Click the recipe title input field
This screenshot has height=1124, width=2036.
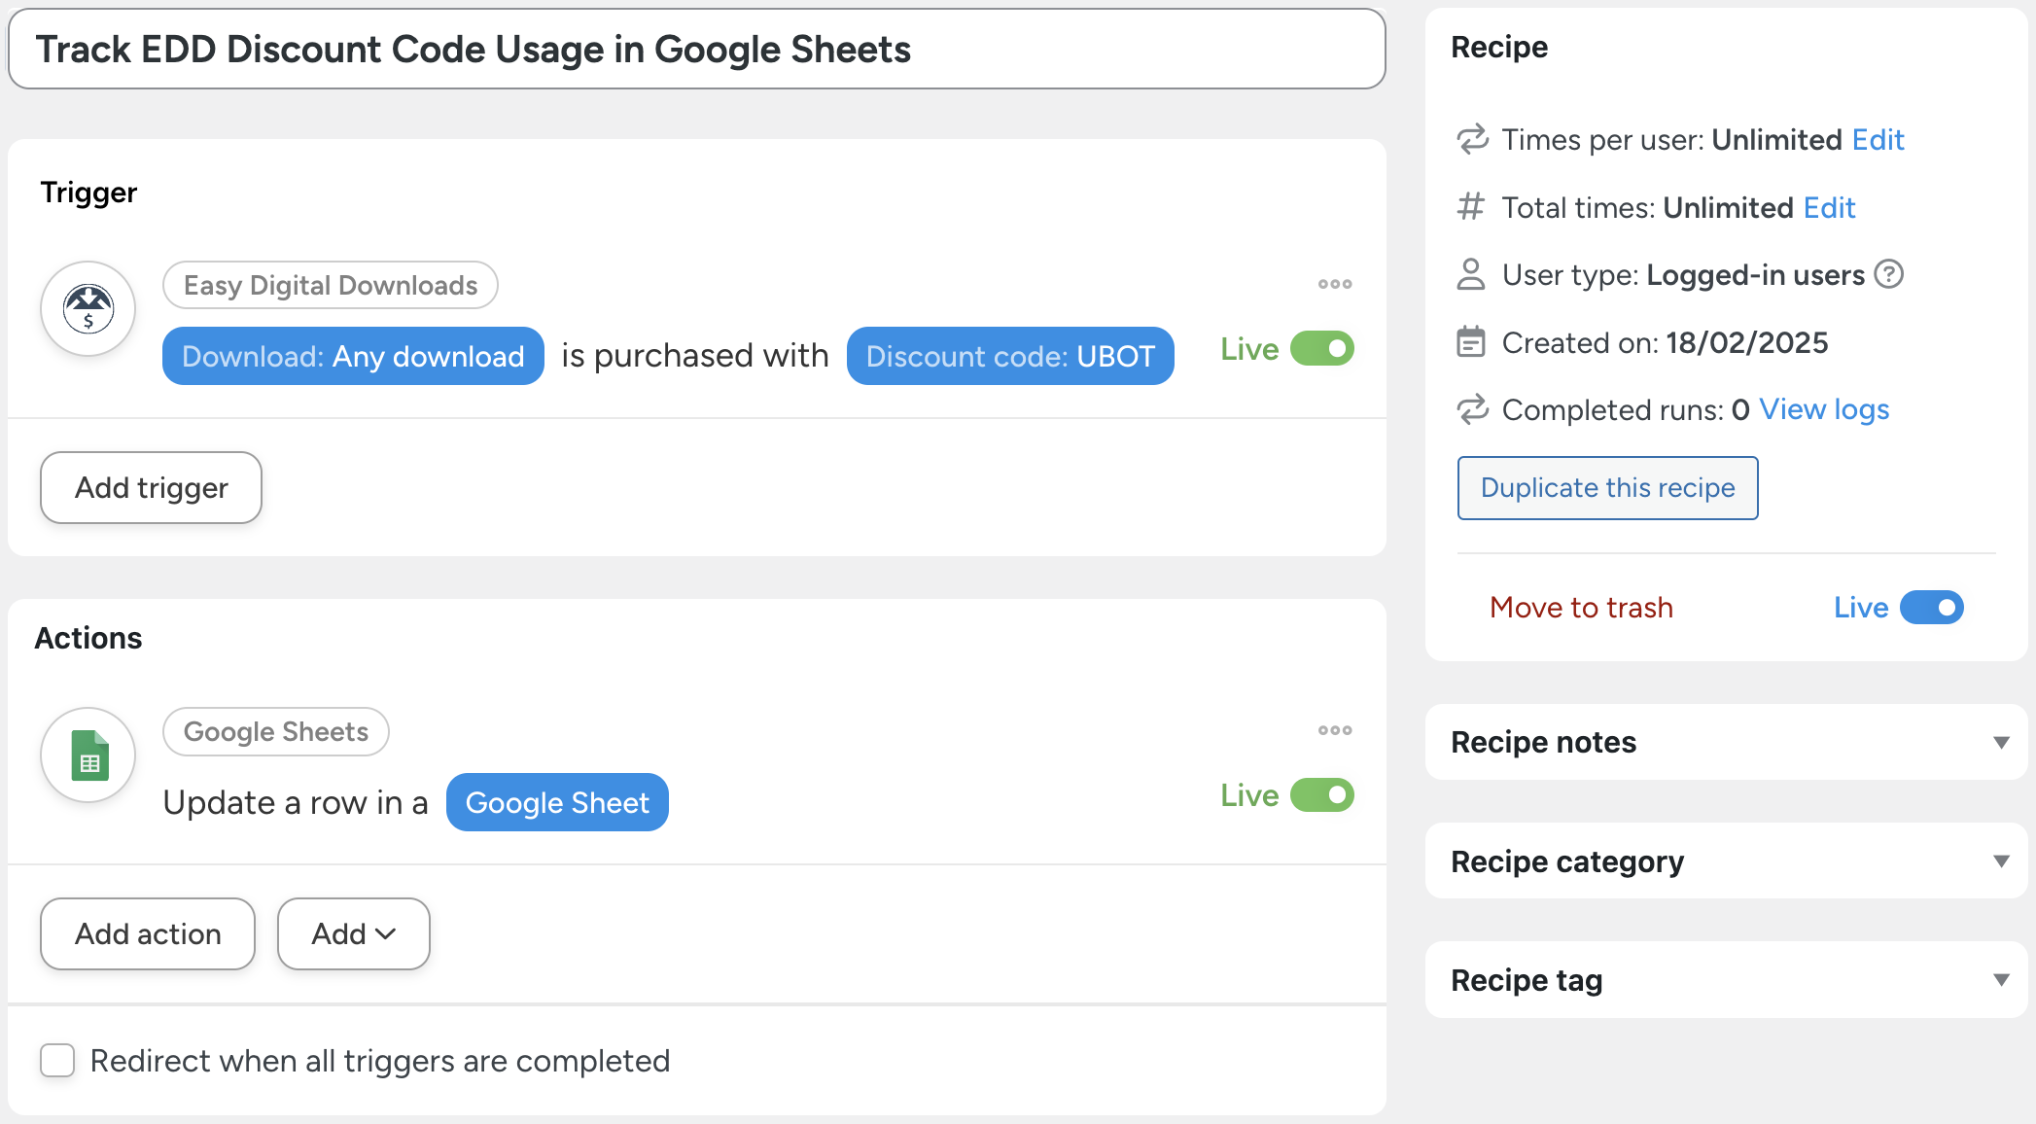tap(696, 50)
